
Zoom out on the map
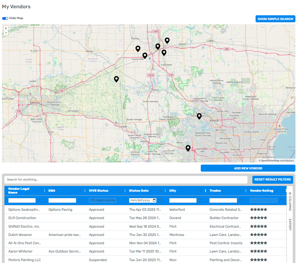coord(6,32)
